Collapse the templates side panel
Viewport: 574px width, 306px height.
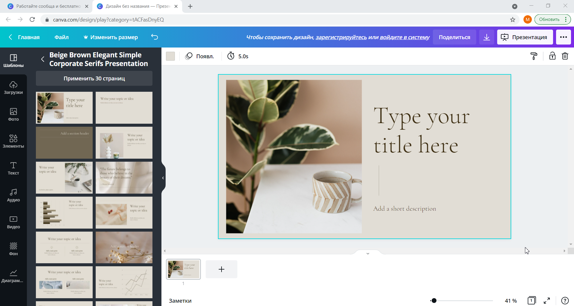163,178
